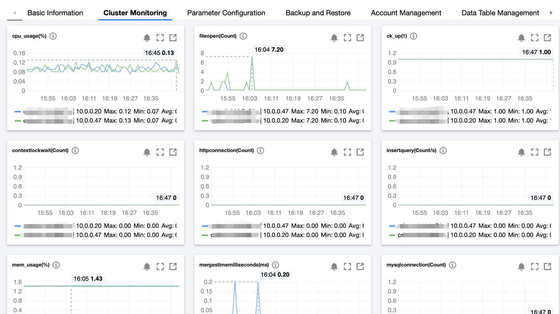This screenshot has height=314, width=560.
Task: Open Parameter Configuration tab
Action: pyautogui.click(x=226, y=13)
